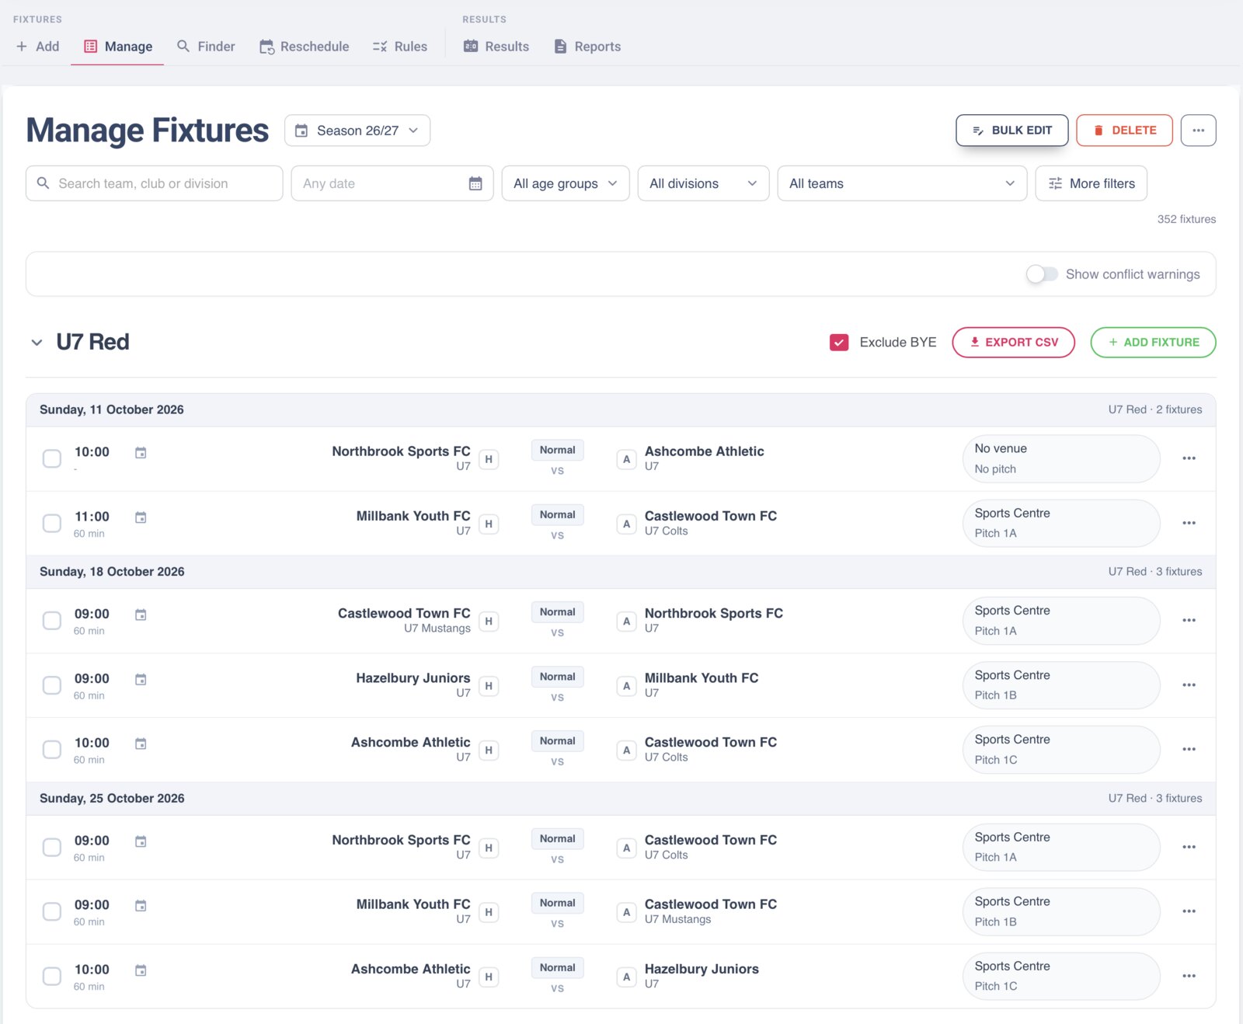Collapse the U7 Red section chevron
The height and width of the screenshot is (1024, 1243).
point(37,343)
